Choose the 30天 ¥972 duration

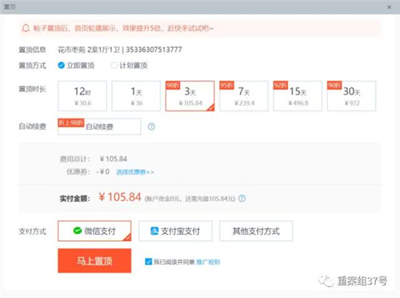click(x=351, y=96)
